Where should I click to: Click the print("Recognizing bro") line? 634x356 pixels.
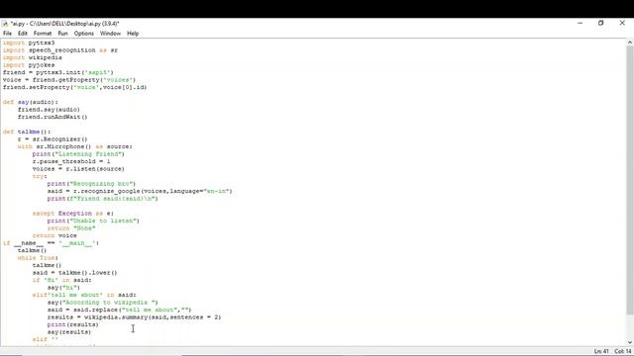91,184
